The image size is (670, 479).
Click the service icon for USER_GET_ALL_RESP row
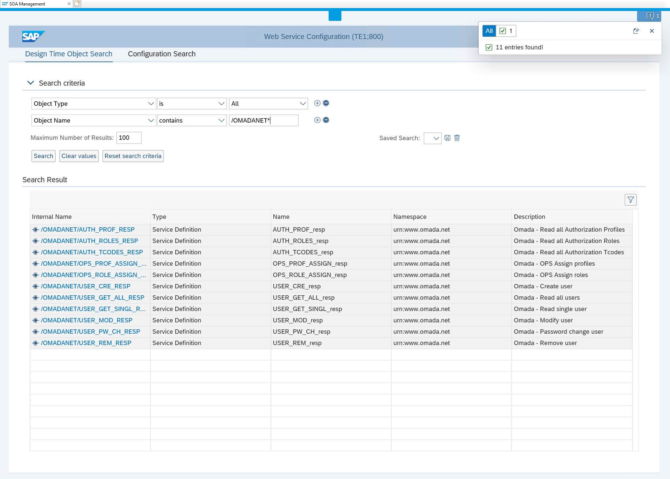pyautogui.click(x=35, y=298)
